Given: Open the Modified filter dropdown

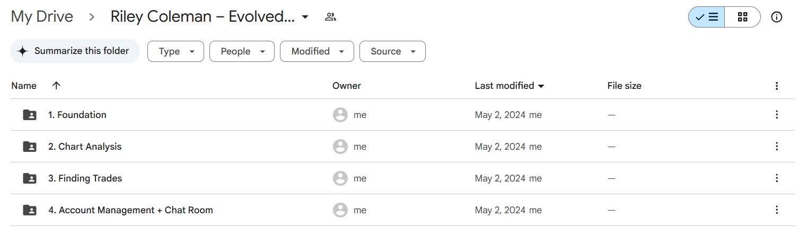Looking at the screenshot, I should pos(317,51).
